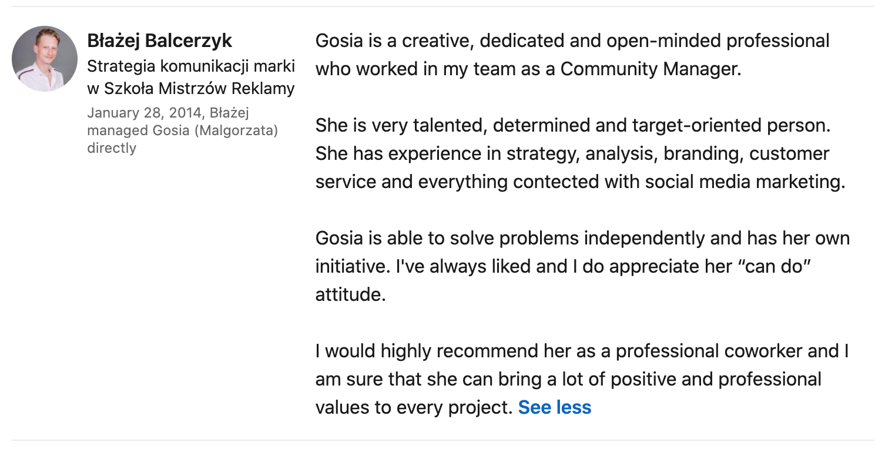The width and height of the screenshot is (885, 449).
Task: Click the 'values to every project.' text
Action: coord(414,407)
